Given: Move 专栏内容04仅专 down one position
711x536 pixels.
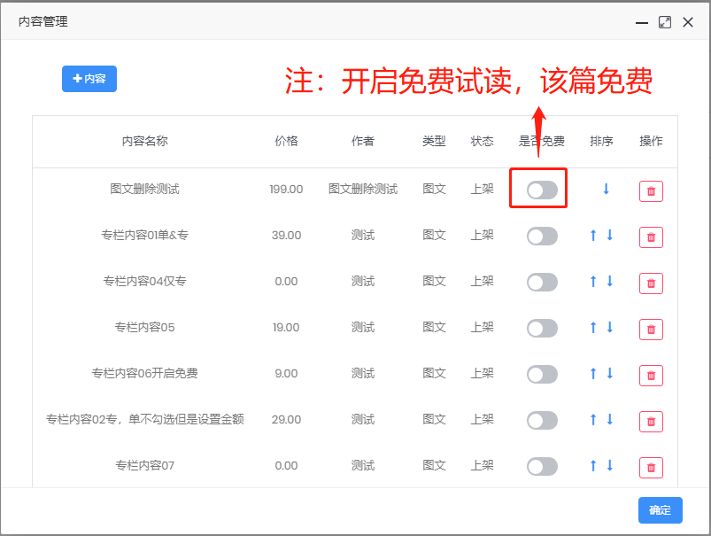Looking at the screenshot, I should [x=610, y=281].
